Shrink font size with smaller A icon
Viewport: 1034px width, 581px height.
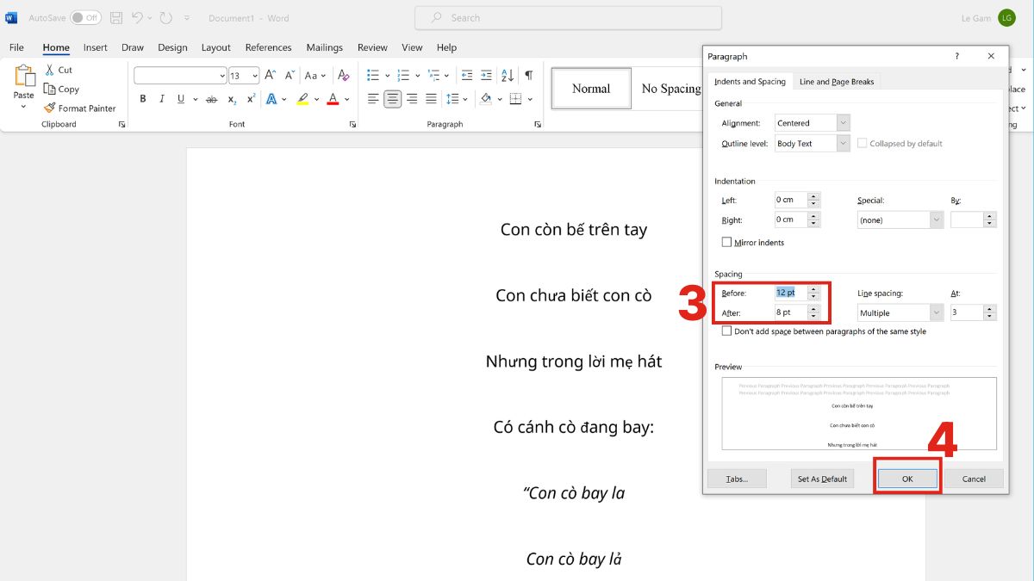click(x=289, y=75)
